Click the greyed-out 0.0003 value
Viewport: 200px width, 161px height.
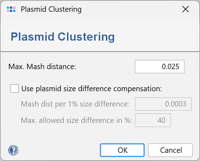[176, 104]
